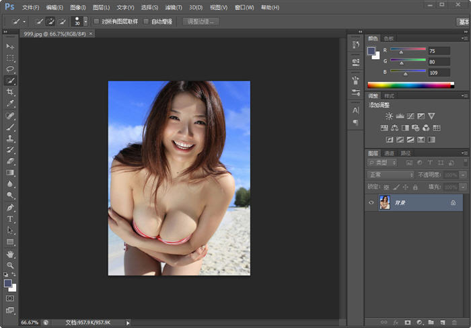Expand the status bar info arrow
Screen dimensions: 471x328
click(x=128, y=323)
